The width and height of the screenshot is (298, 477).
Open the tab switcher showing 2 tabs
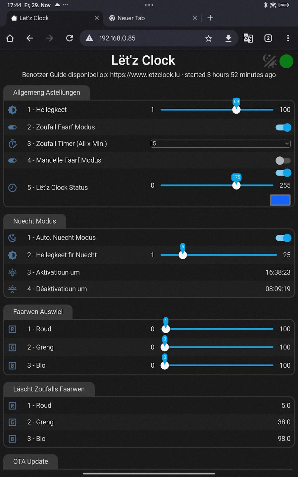(x=268, y=38)
